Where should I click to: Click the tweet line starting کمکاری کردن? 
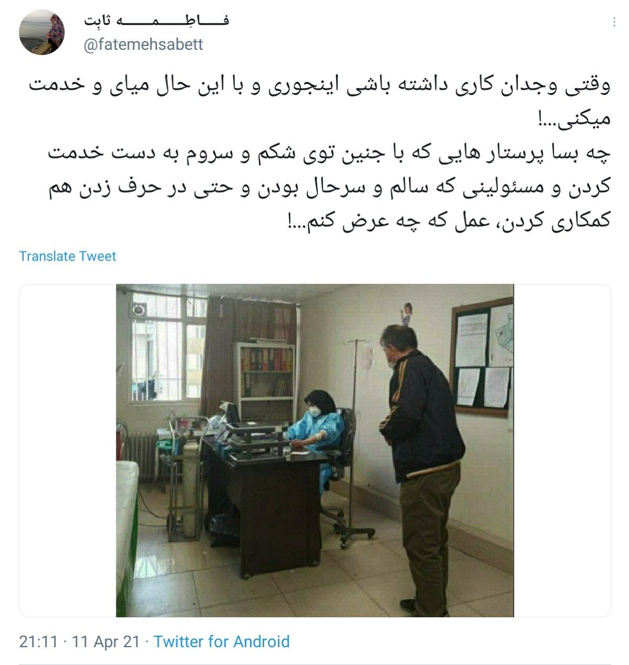(449, 220)
